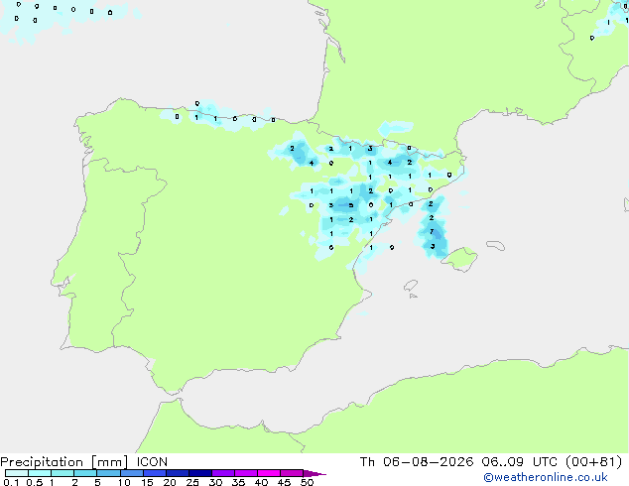The image size is (629, 486).
Task: Click the '20' legend scale label
Action: pyautogui.click(x=170, y=482)
